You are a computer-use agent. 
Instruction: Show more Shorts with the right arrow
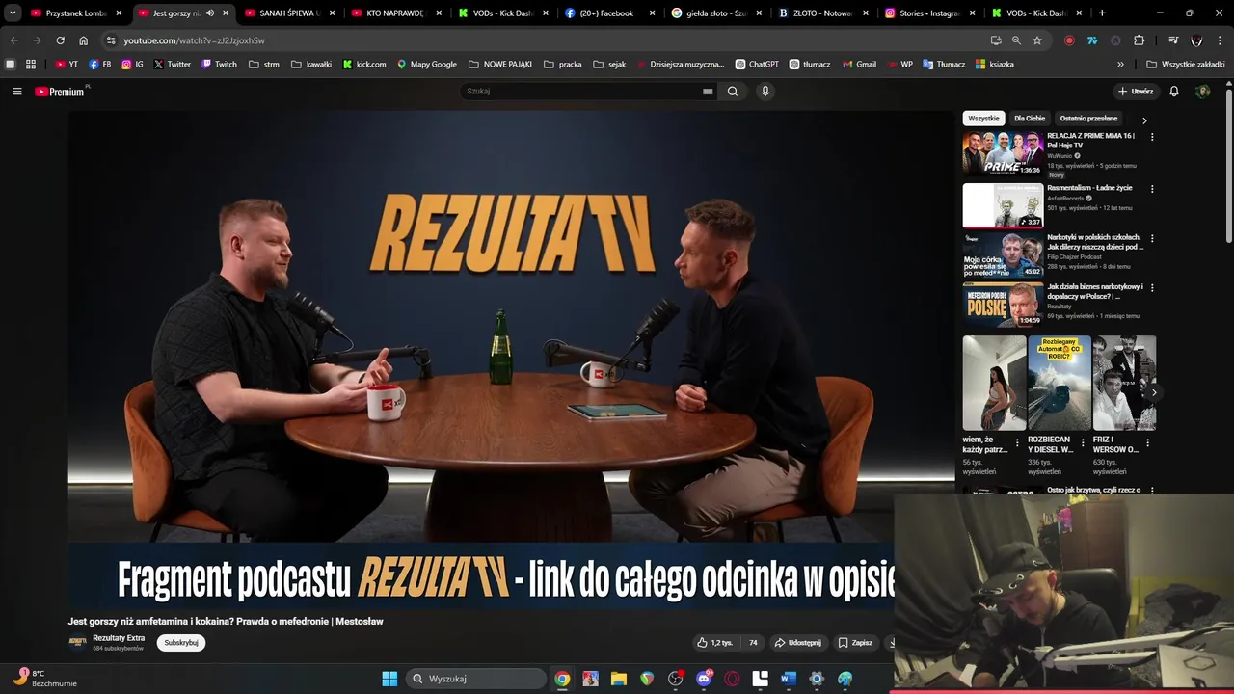pos(1154,392)
